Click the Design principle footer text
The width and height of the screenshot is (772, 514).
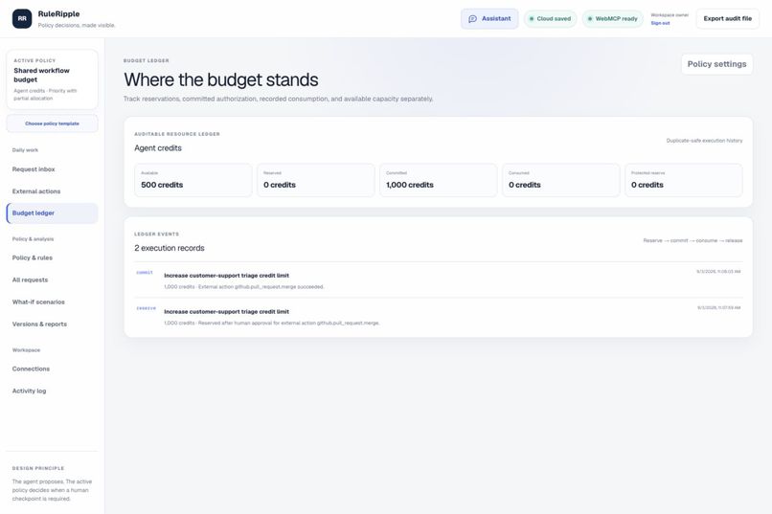point(52,490)
